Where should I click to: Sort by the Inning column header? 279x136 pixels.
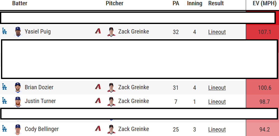click(195, 3)
